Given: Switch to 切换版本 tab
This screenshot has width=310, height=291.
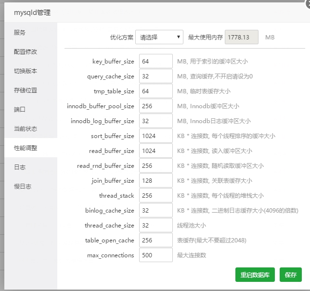Looking at the screenshot, I should (x=31, y=71).
